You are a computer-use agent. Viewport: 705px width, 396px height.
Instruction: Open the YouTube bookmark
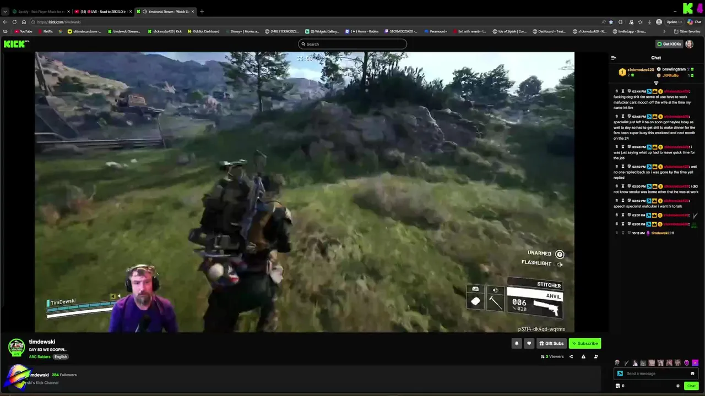[23, 31]
